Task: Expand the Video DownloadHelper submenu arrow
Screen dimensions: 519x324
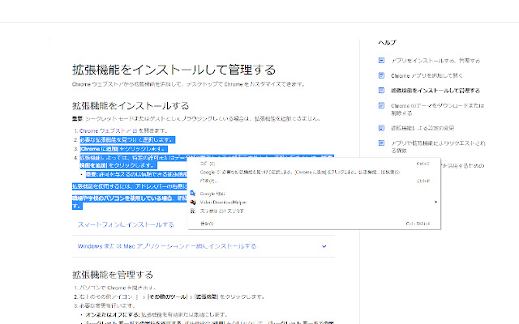Action: click(436, 202)
